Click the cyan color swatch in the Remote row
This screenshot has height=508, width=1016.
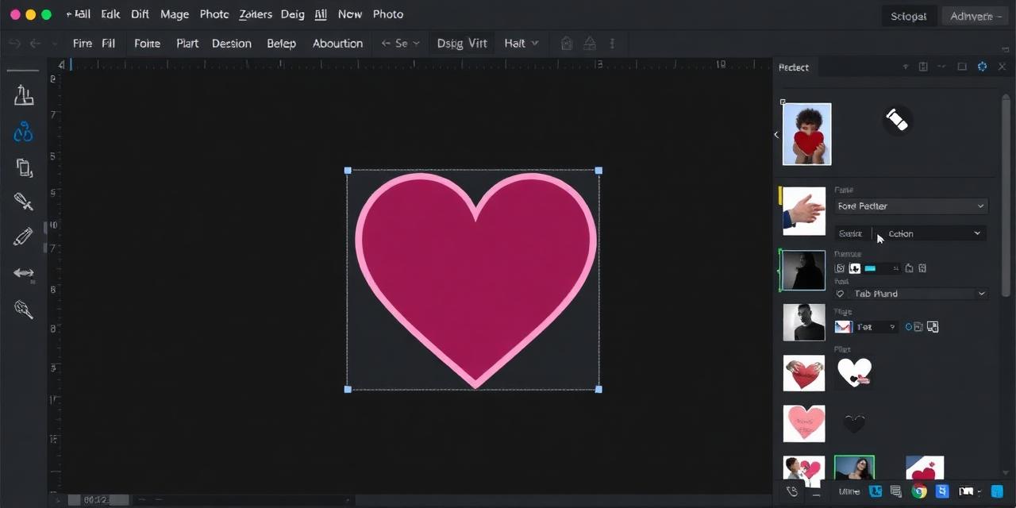[870, 267]
